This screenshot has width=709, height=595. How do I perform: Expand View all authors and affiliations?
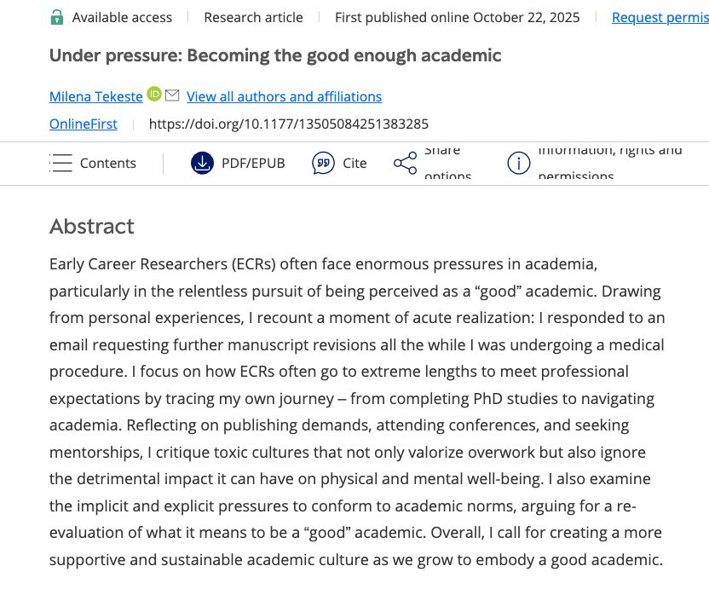[x=284, y=96]
